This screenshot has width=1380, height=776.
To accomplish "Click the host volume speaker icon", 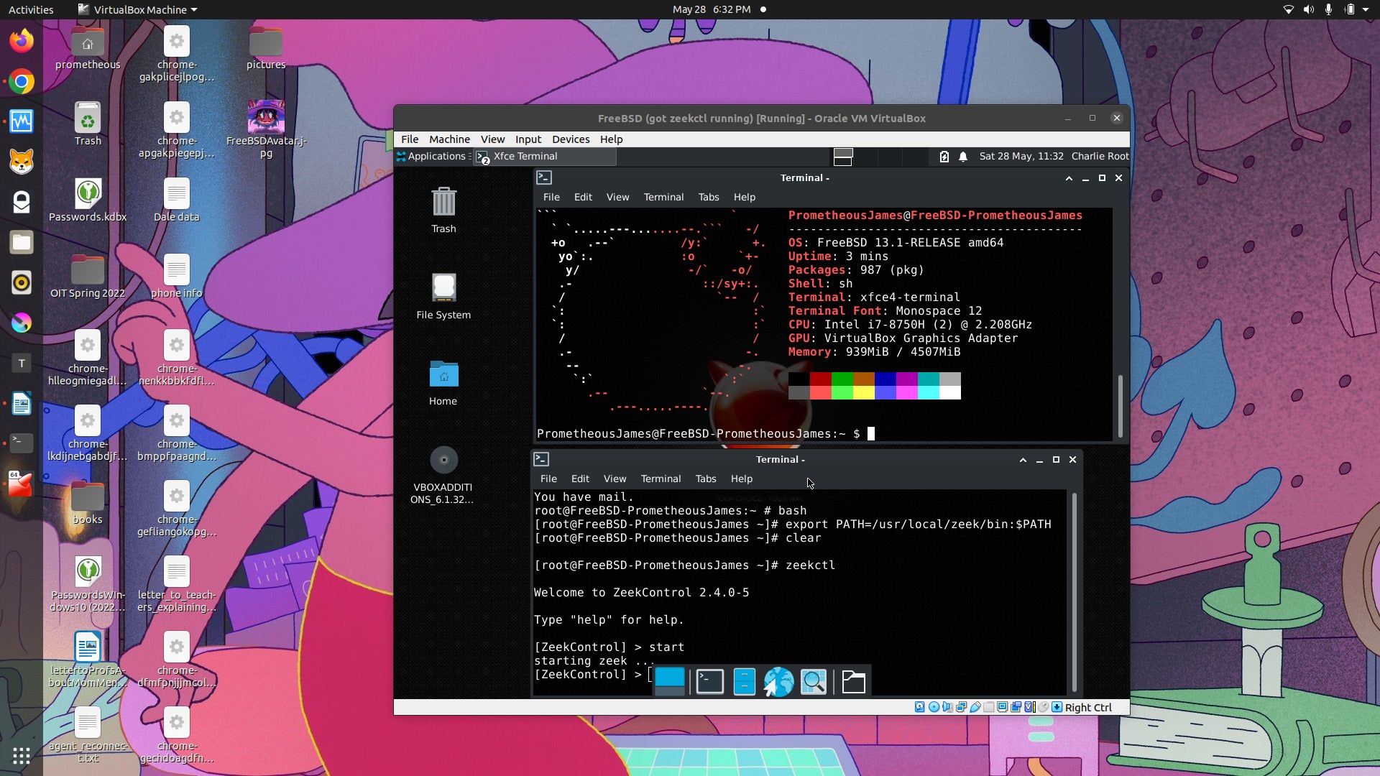I will coord(1308,9).
